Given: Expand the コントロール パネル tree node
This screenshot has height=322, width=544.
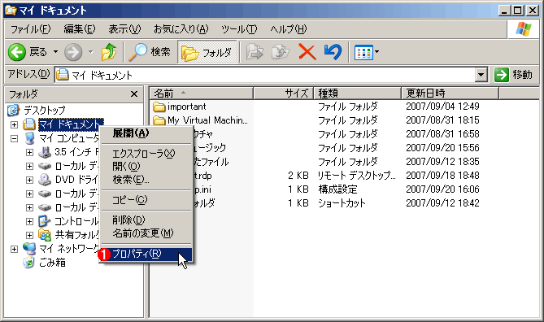Looking at the screenshot, I should click(29, 221).
